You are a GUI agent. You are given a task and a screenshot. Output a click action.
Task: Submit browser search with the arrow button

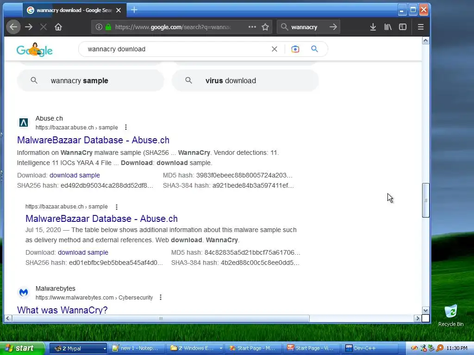pos(333,27)
